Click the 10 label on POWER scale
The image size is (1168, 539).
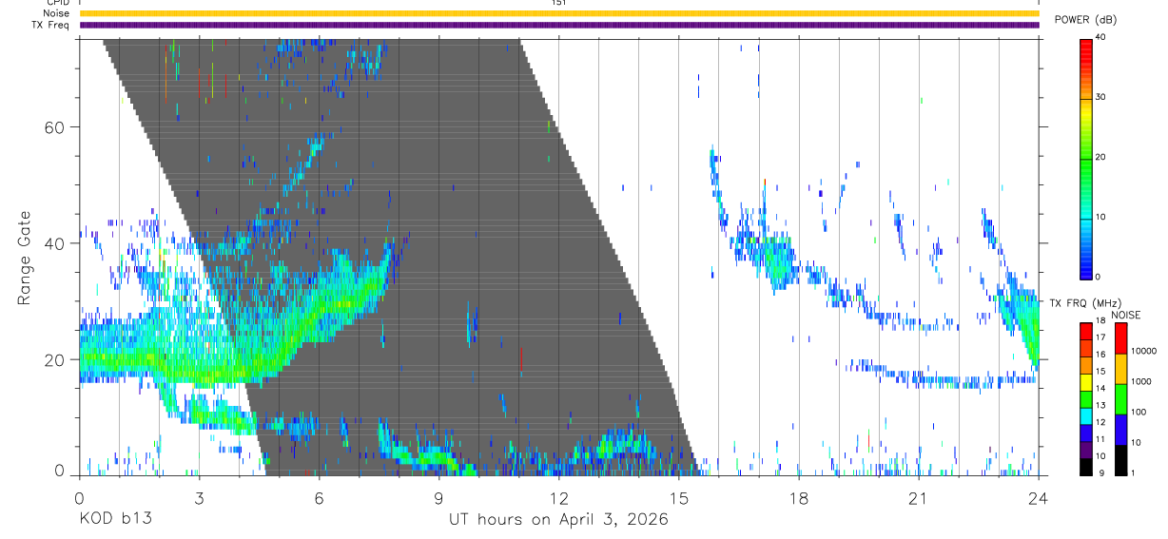[1101, 217]
